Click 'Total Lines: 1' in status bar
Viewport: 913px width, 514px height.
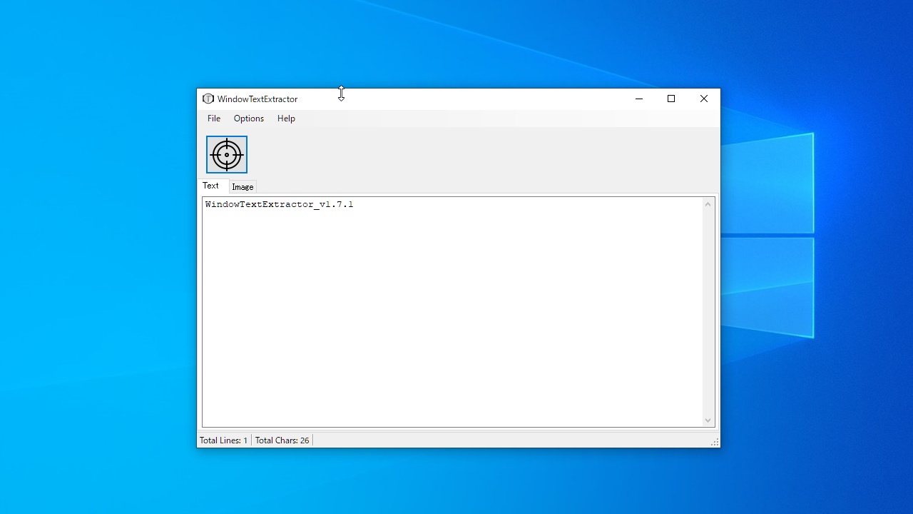coord(223,440)
